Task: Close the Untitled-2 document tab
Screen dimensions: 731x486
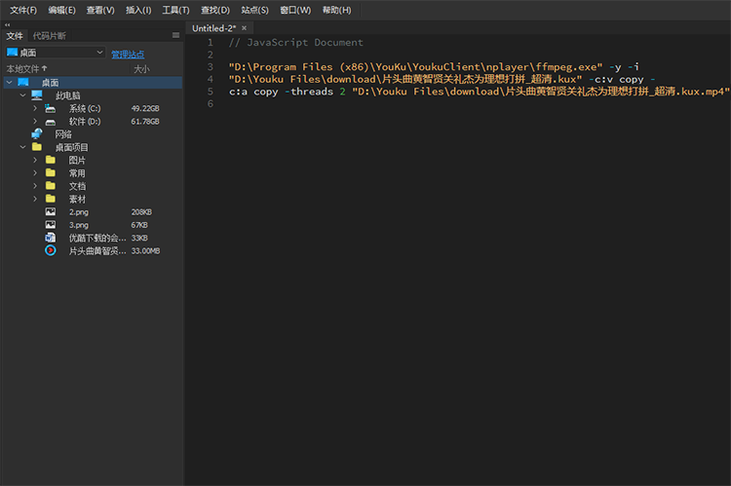Action: pyautogui.click(x=244, y=29)
